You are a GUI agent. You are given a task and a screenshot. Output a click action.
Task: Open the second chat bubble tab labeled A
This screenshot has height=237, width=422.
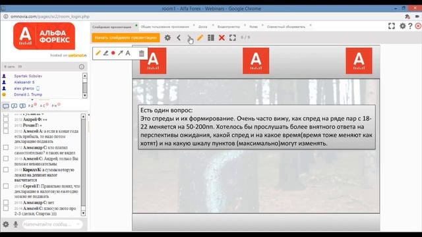[x=14, y=106]
